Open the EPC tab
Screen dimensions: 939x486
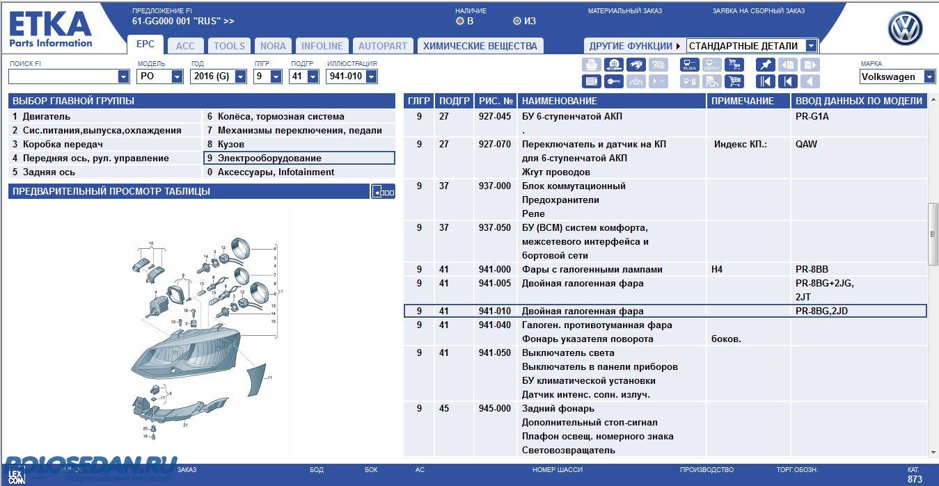pyautogui.click(x=145, y=44)
